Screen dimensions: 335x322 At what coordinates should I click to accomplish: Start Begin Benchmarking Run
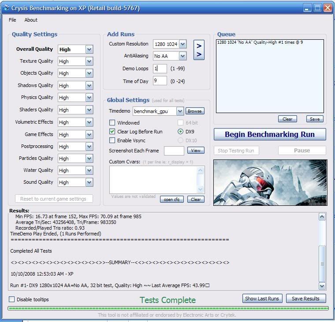click(x=270, y=134)
